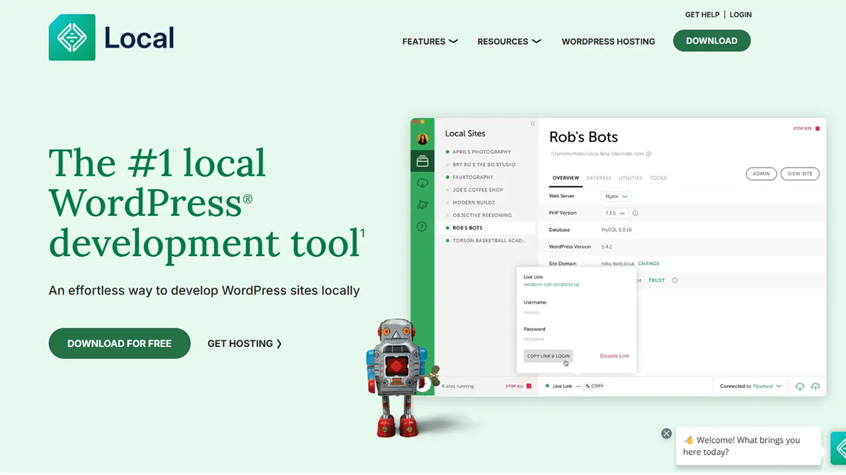The image size is (846, 475).
Task: Switch to the Utilities tab
Action: tap(631, 178)
